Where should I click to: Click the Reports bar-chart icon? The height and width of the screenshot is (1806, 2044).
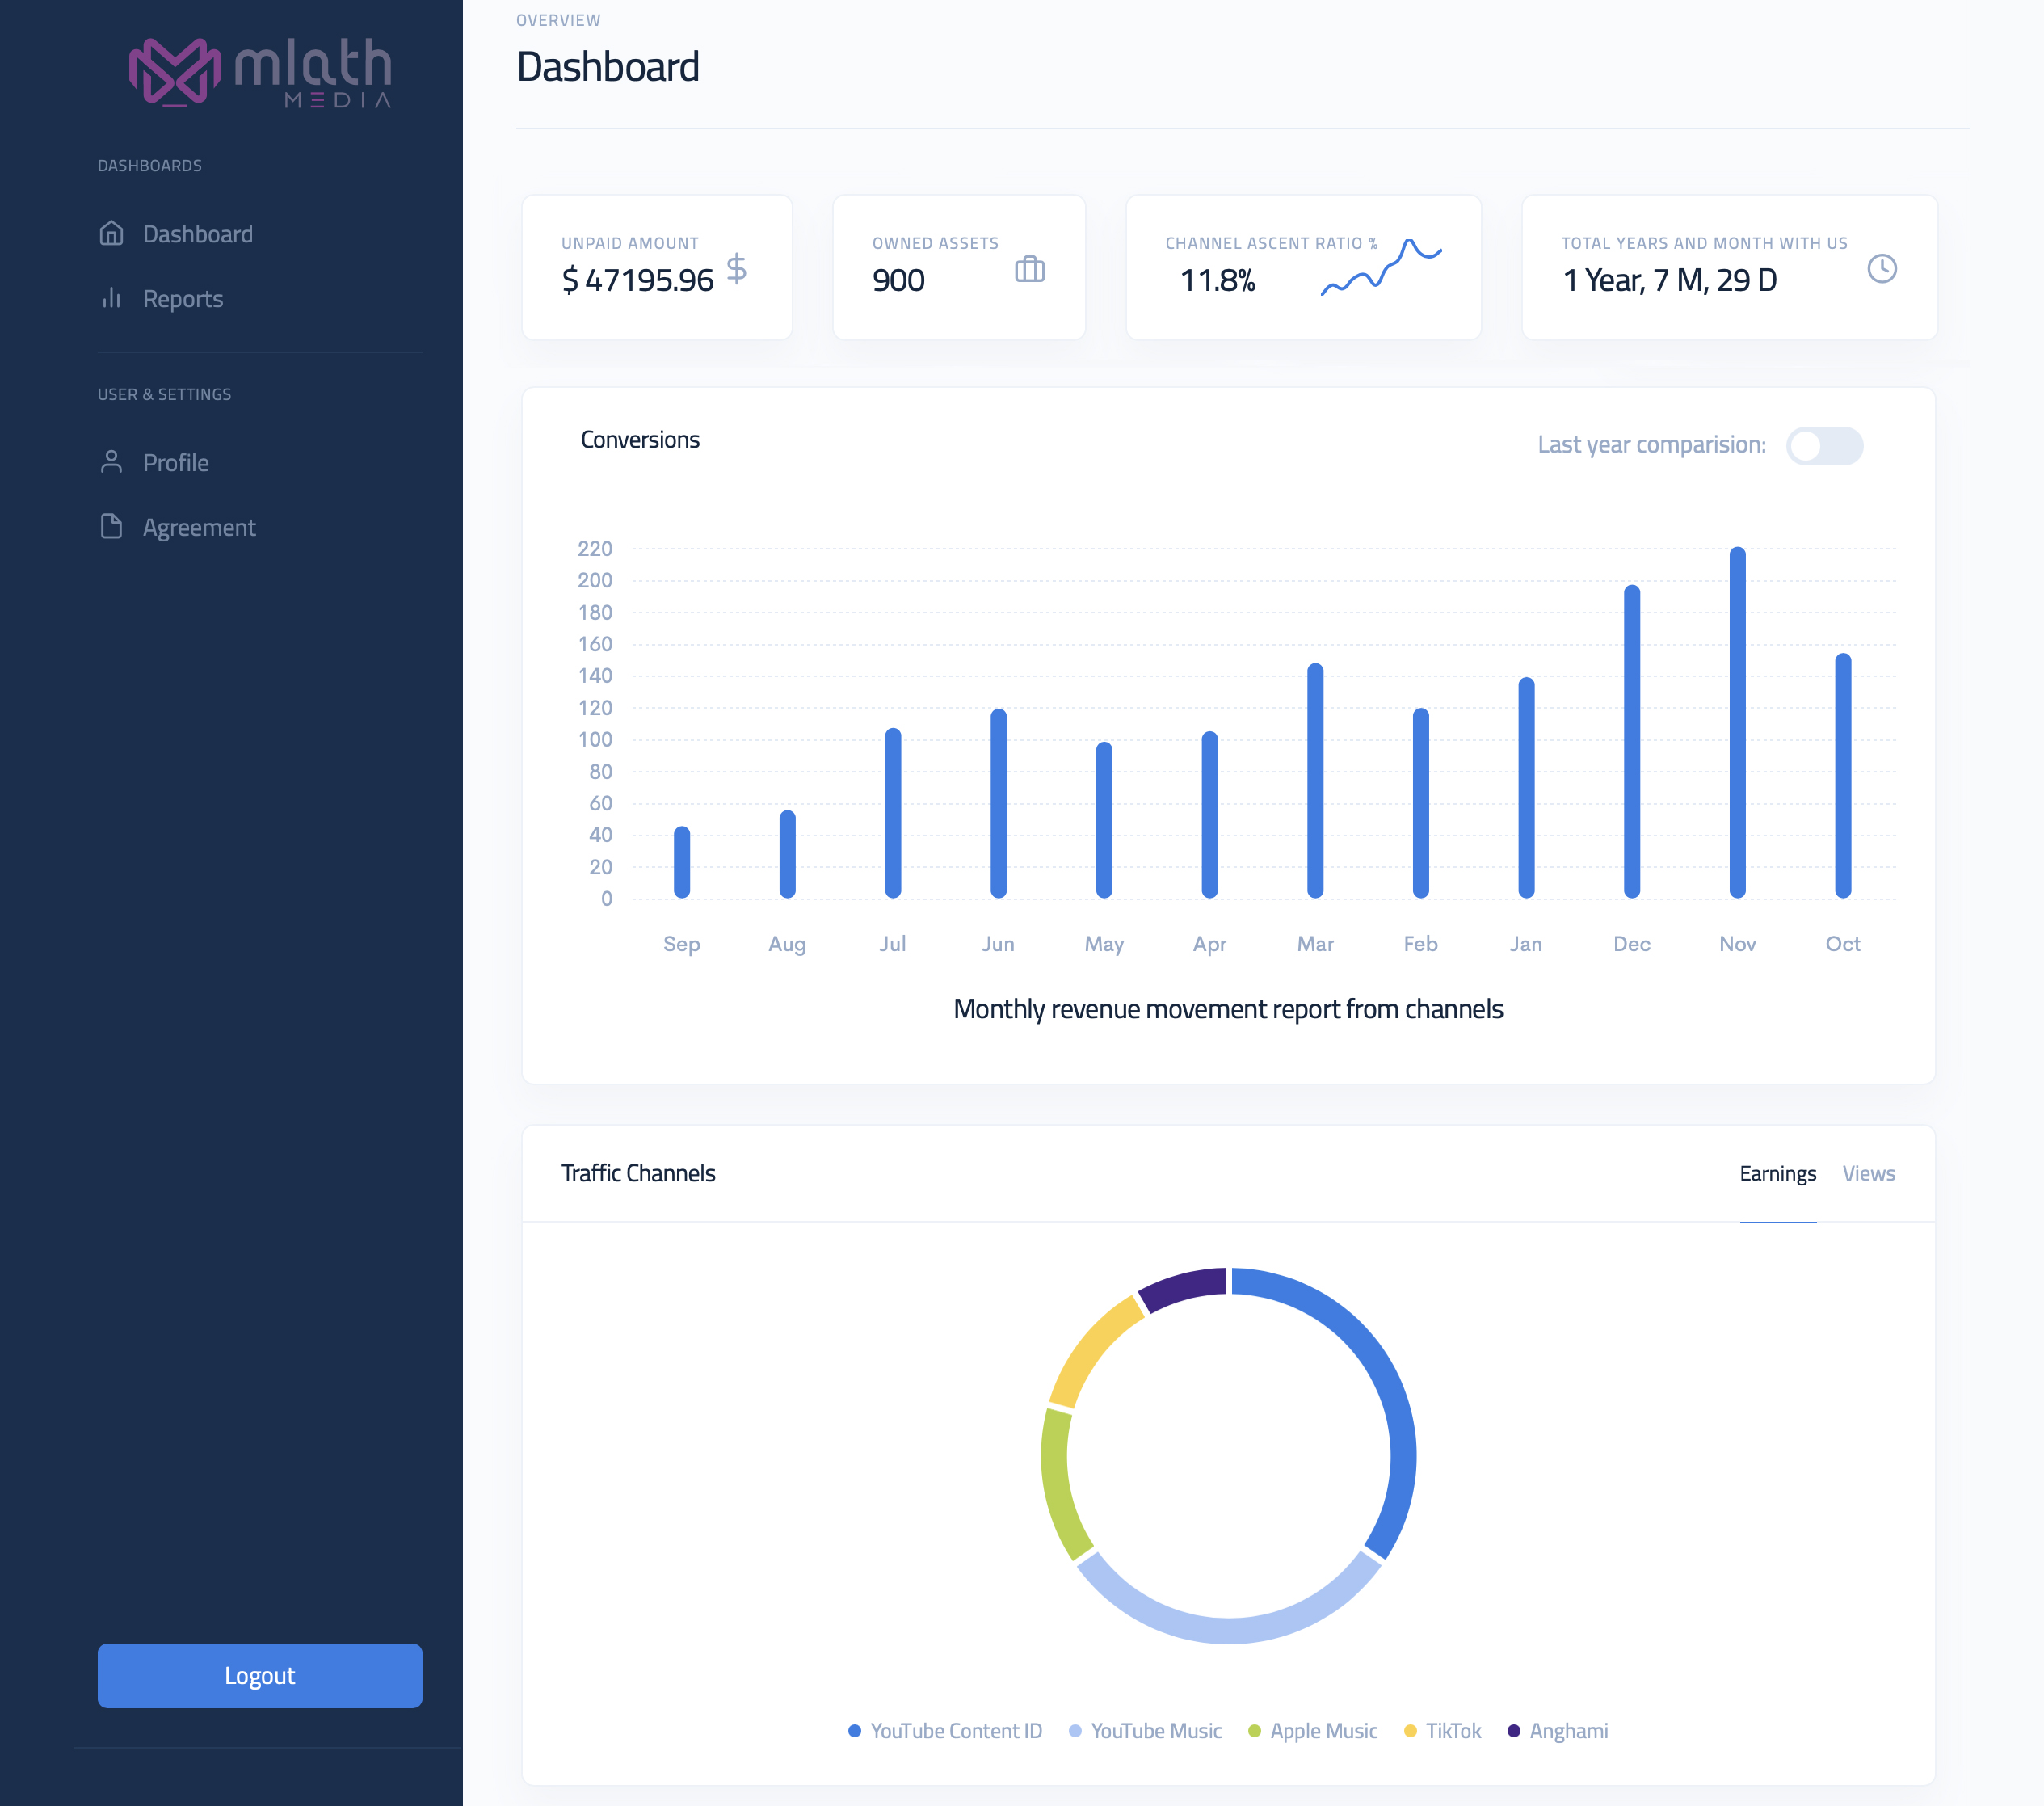point(111,298)
